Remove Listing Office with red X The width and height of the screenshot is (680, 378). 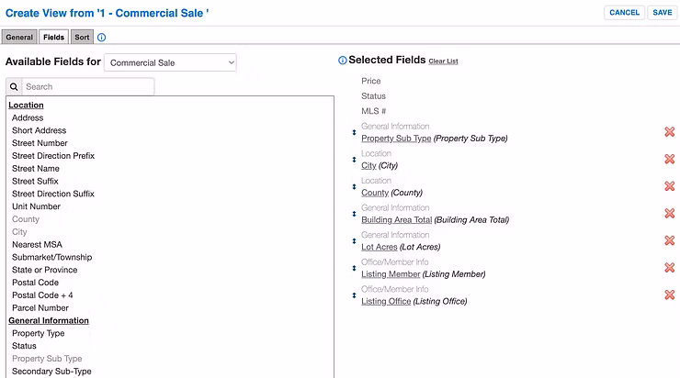[x=670, y=295]
